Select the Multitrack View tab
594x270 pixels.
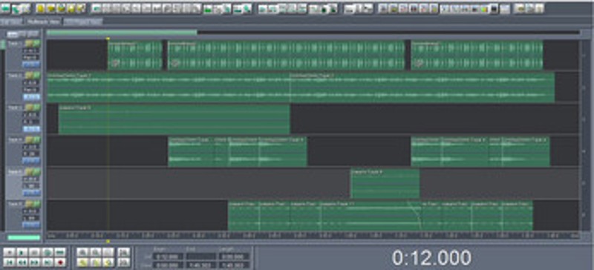[x=43, y=22]
